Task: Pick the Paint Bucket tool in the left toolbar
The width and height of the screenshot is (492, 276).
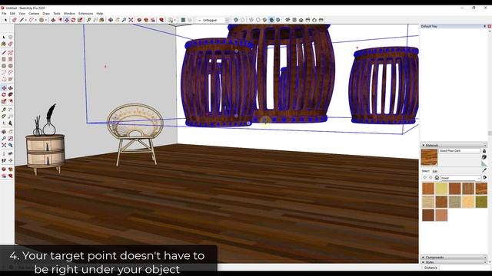Action: coord(4,44)
